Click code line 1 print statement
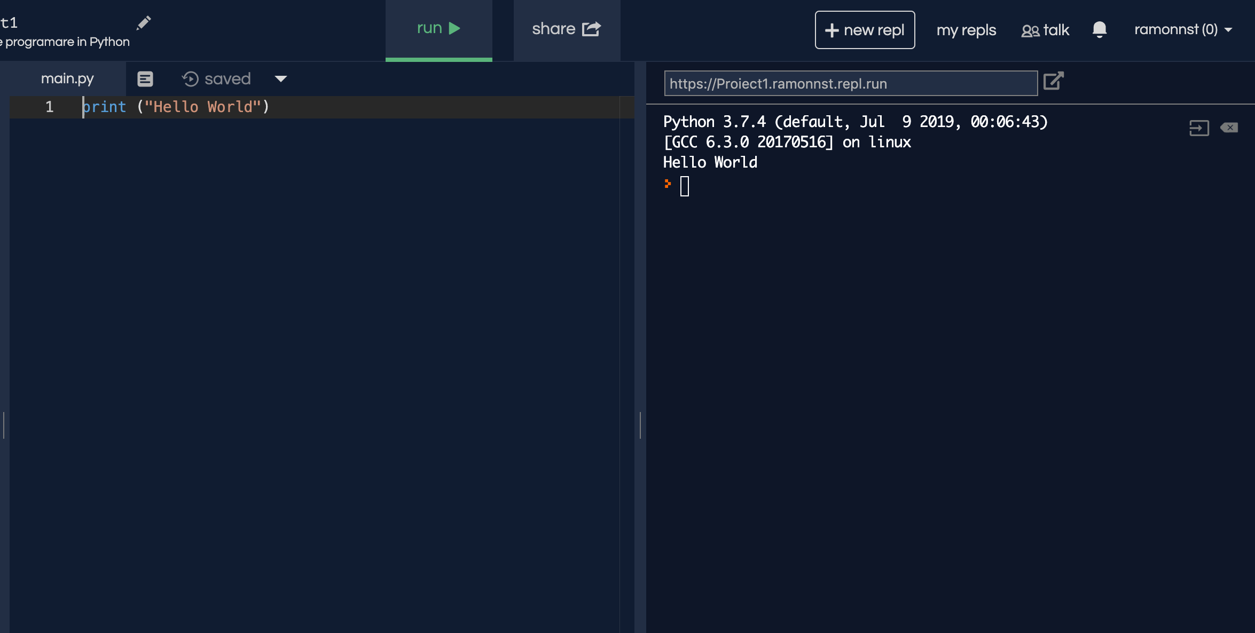This screenshot has height=633, width=1255. click(176, 107)
